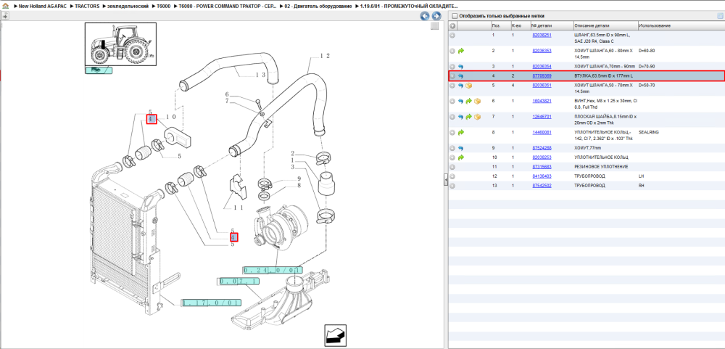Click the 'D=70-90' usage cell
This screenshot has width=725, height=349.
click(647, 67)
